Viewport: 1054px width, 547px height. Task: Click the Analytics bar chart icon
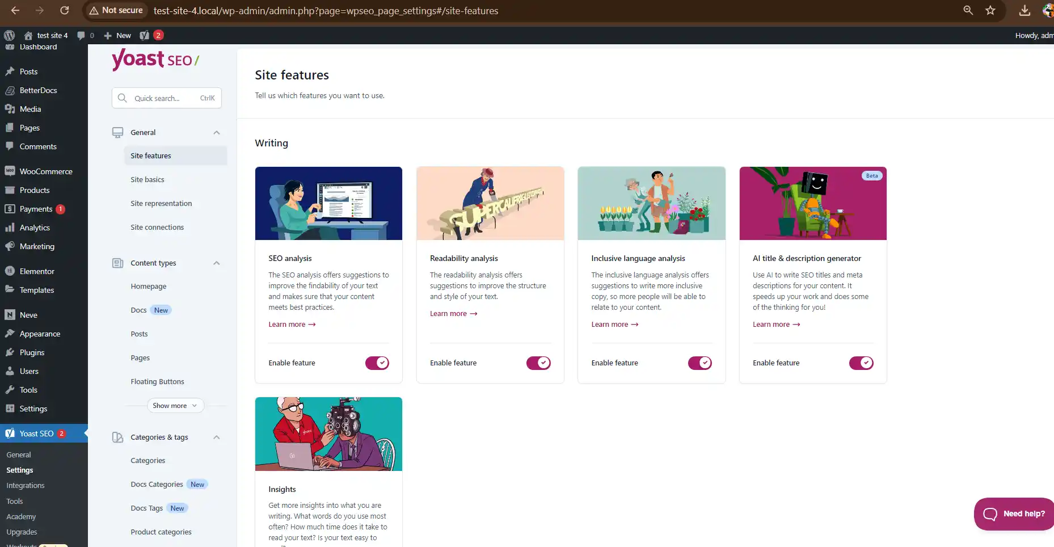(x=10, y=228)
